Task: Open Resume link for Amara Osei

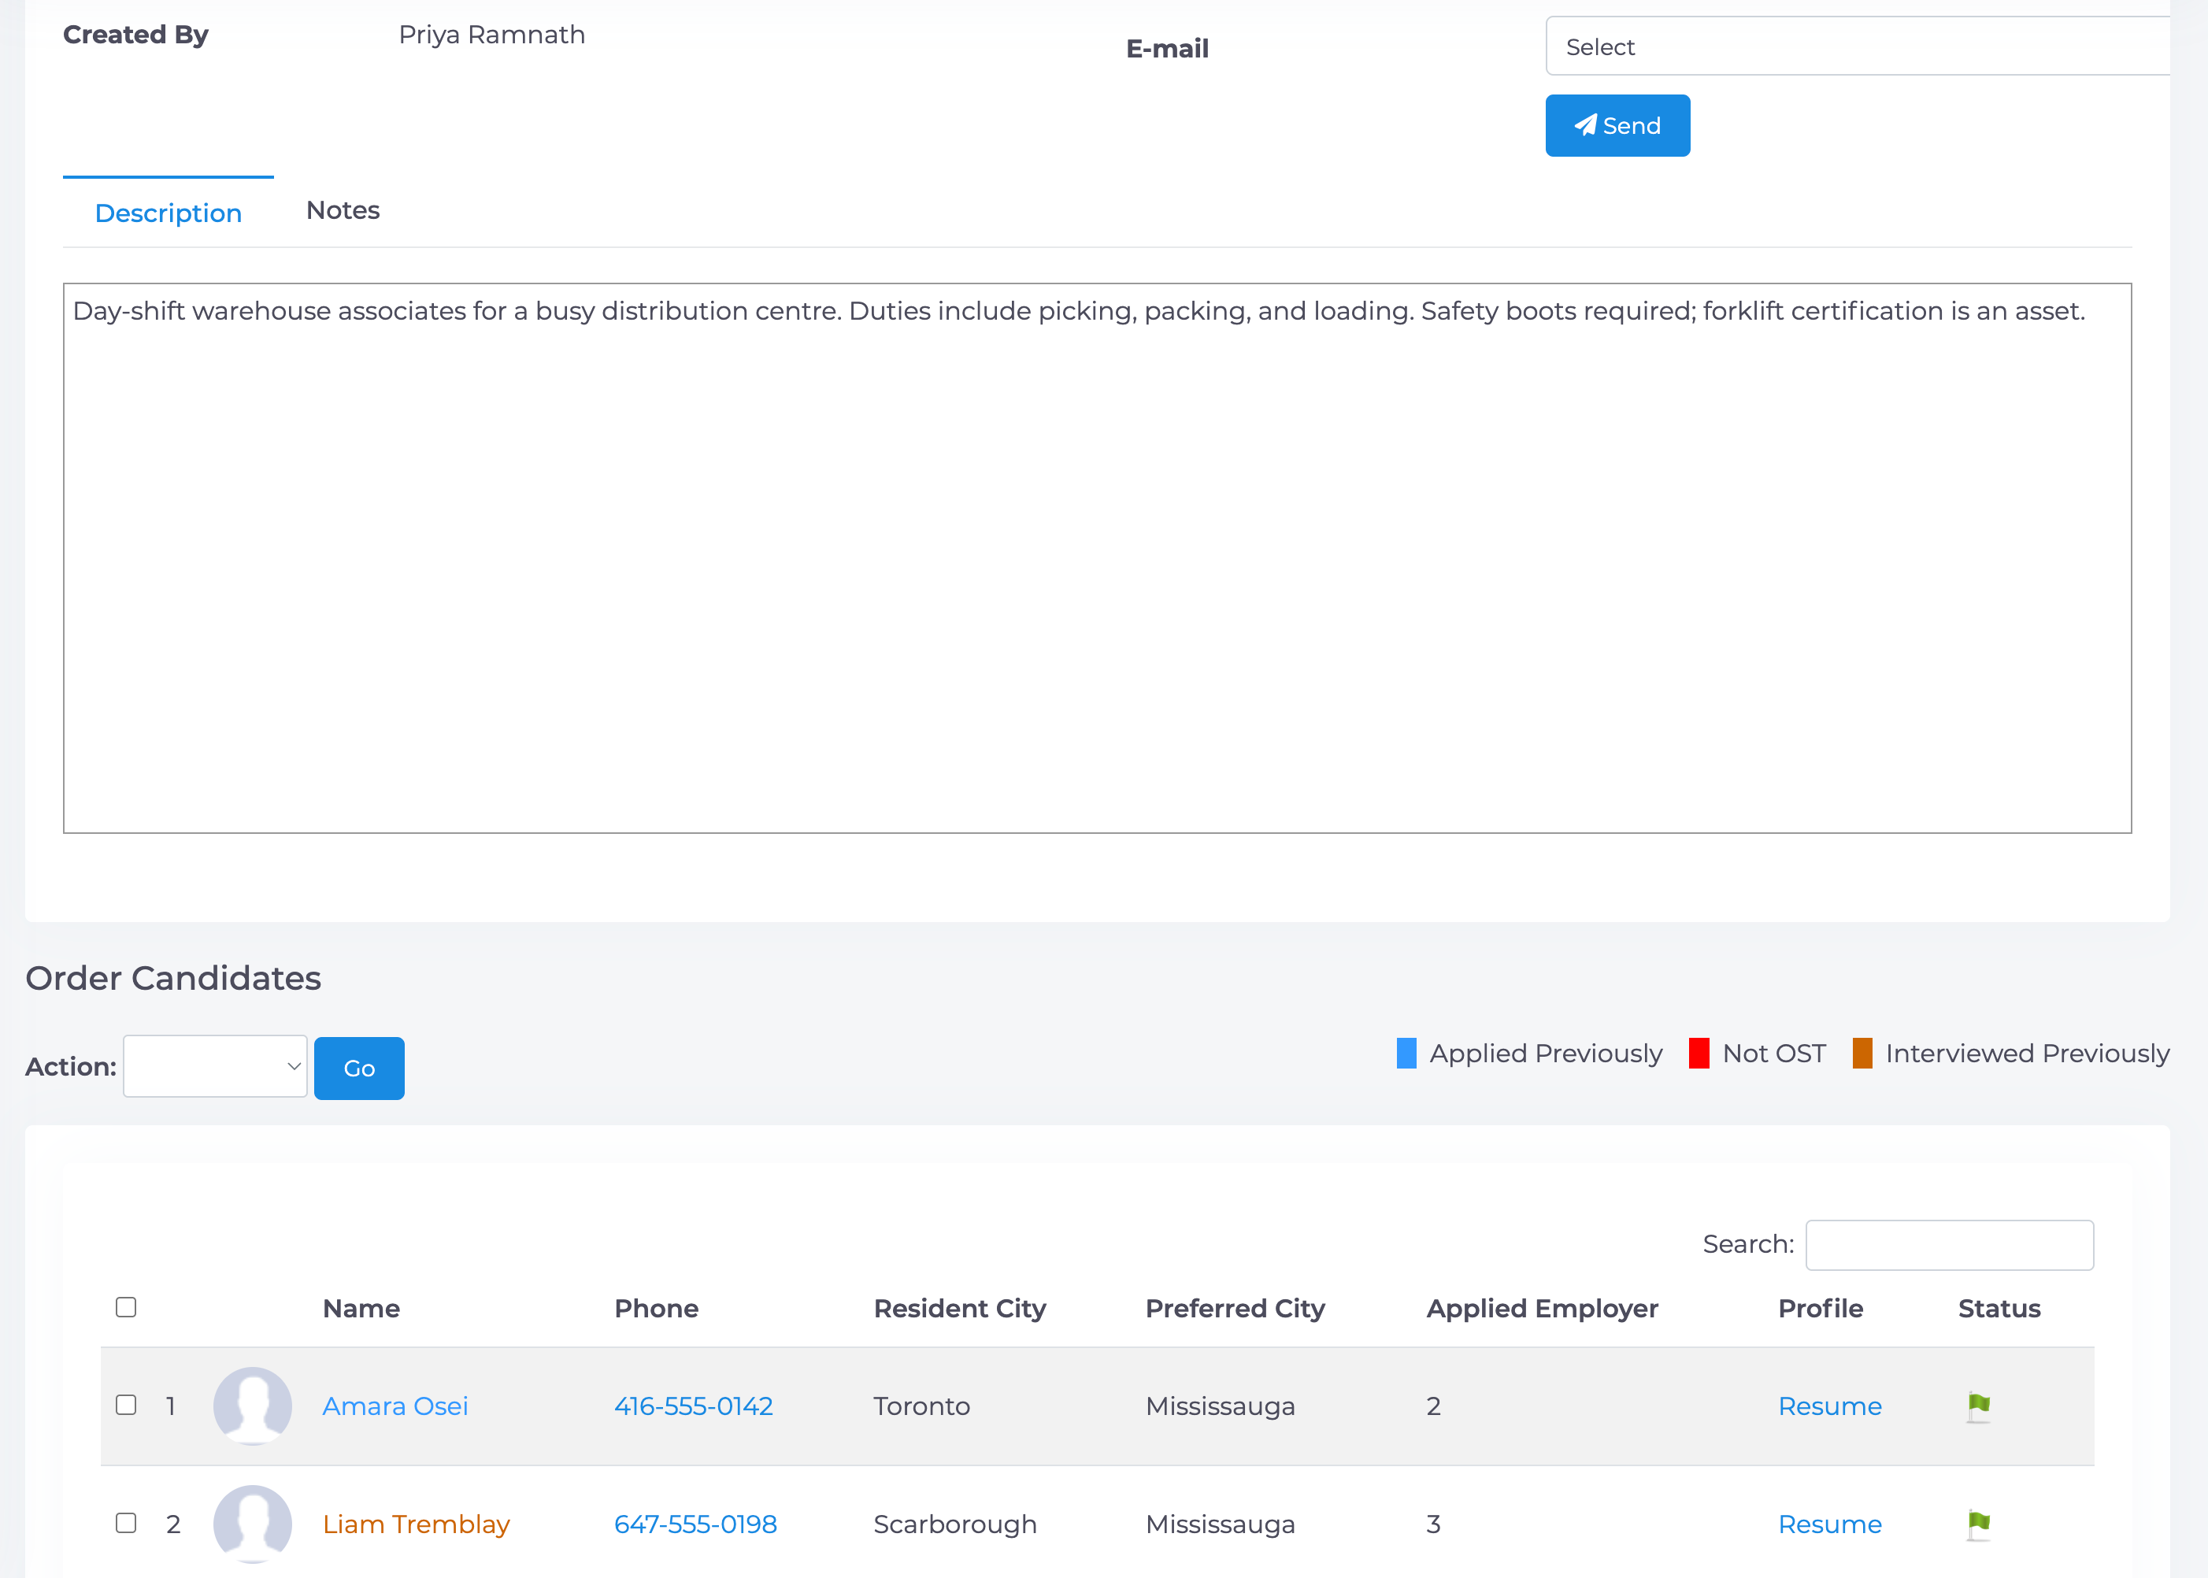Action: pos(1830,1406)
